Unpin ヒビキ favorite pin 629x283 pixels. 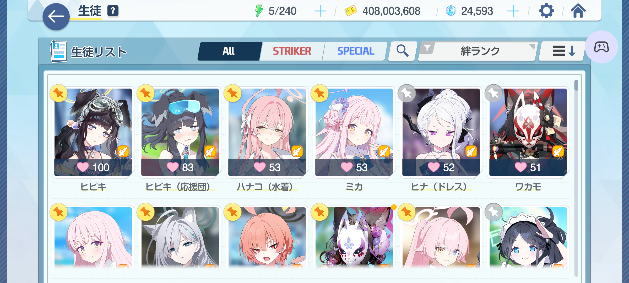(x=59, y=93)
